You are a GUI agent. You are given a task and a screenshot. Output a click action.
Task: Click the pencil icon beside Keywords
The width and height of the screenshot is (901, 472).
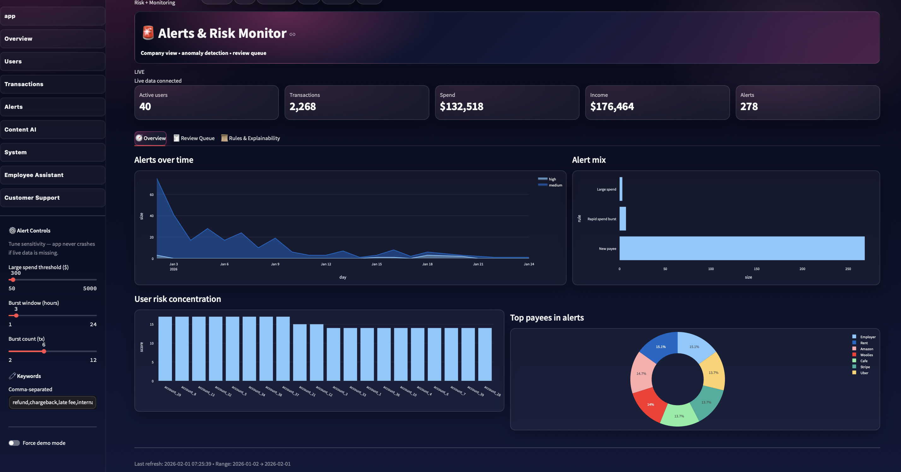pos(12,376)
